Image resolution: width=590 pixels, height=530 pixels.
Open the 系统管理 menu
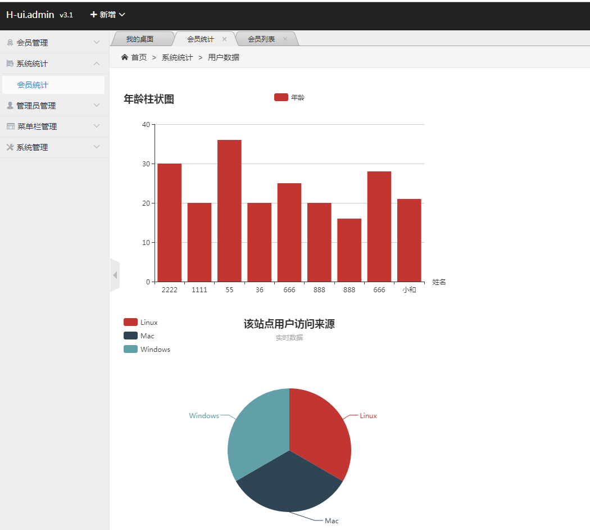pyautogui.click(x=55, y=147)
